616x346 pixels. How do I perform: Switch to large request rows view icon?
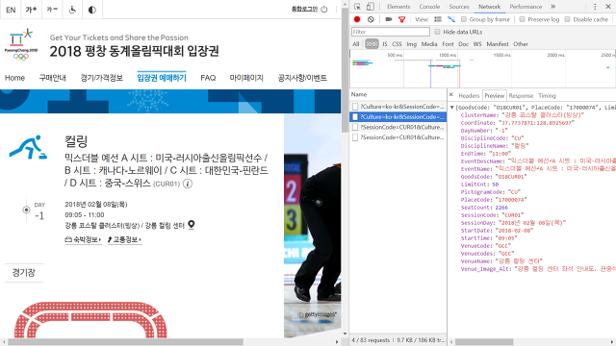pos(438,19)
